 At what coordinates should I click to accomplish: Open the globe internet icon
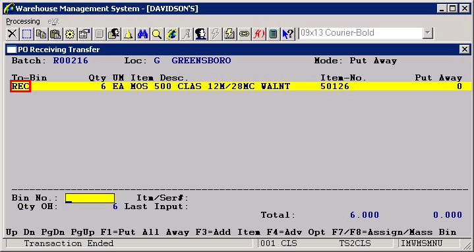pos(171,34)
